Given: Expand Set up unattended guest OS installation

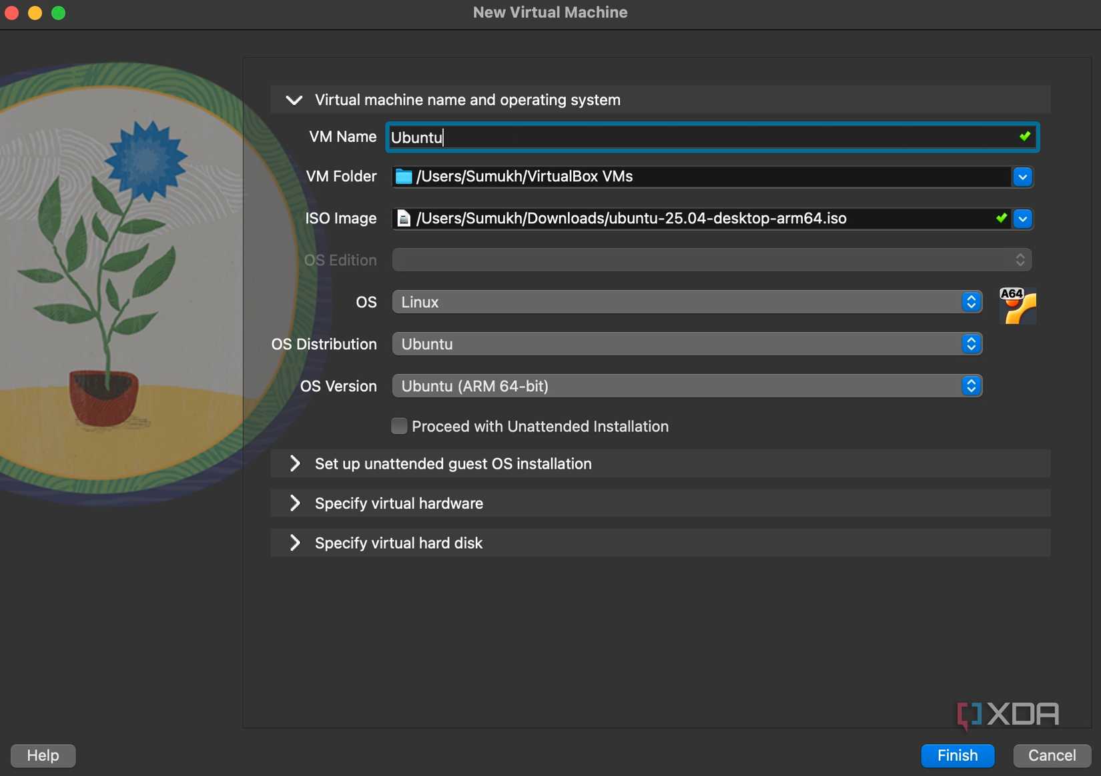Looking at the screenshot, I should pyautogui.click(x=661, y=463).
